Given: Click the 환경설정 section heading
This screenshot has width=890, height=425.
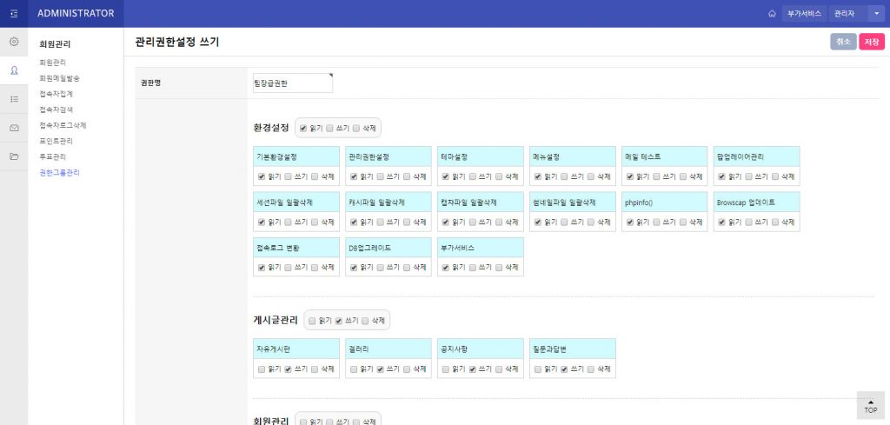Looking at the screenshot, I should pyautogui.click(x=271, y=128).
